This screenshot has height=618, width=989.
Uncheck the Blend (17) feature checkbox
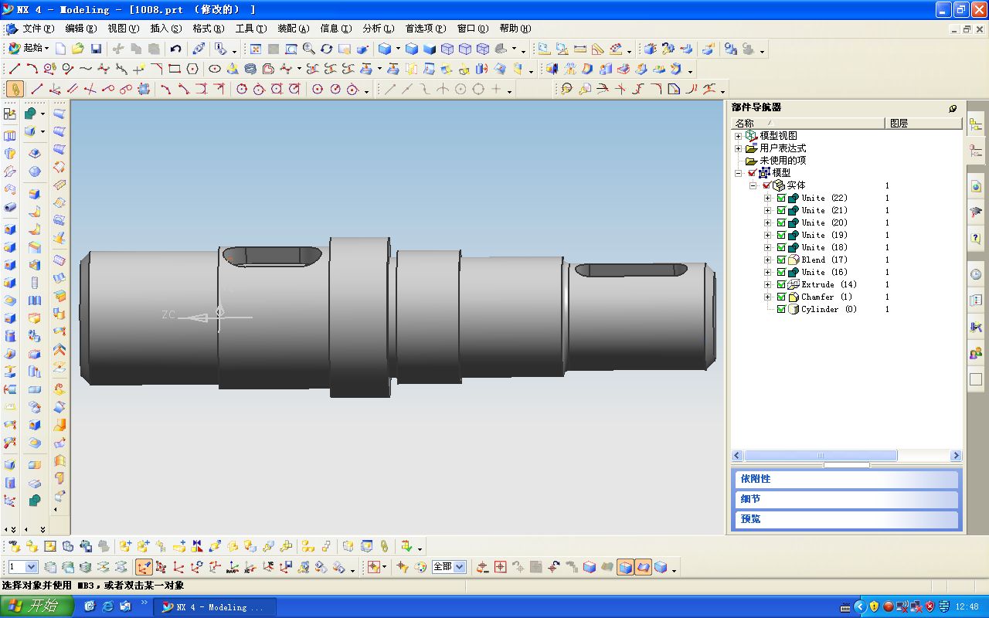[x=781, y=260]
